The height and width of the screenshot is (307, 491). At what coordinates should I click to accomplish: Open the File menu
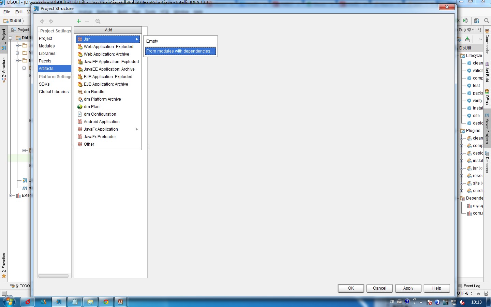6,12
